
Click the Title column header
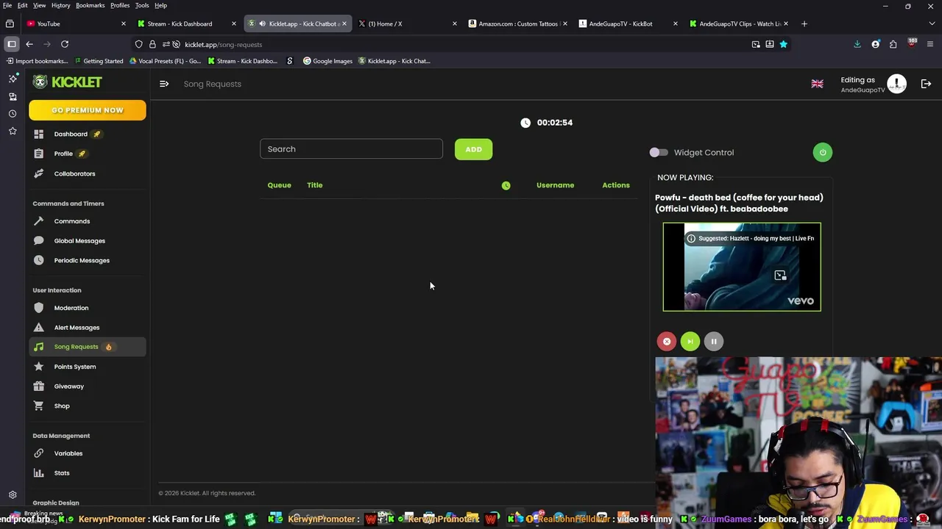tap(314, 185)
